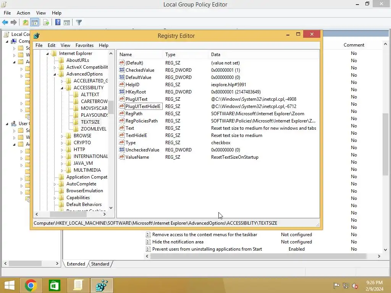
Task: Collapse the Internet Explorer registry key
Action: (x=47, y=53)
